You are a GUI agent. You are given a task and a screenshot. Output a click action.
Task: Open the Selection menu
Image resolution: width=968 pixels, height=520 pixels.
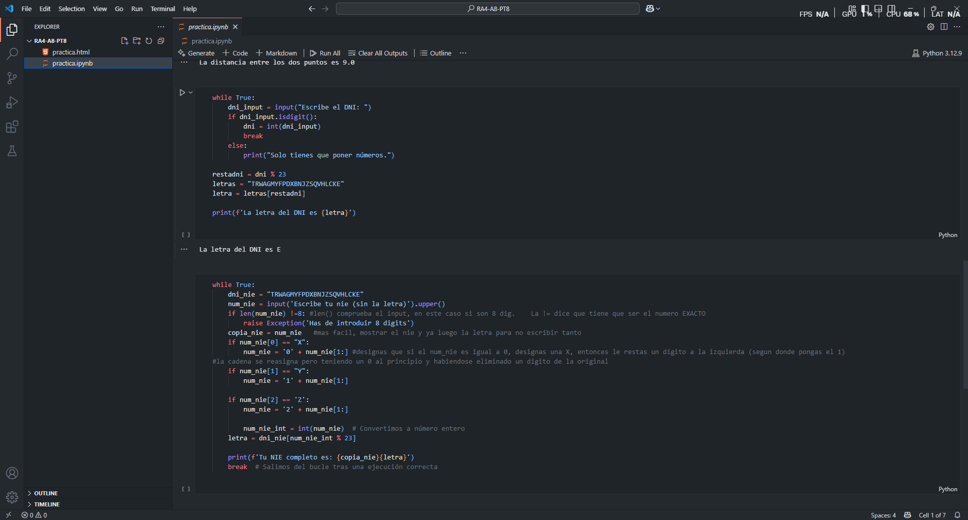[x=72, y=9]
